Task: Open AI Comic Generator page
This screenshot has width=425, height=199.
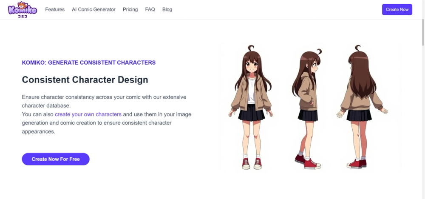Action: pos(93,9)
